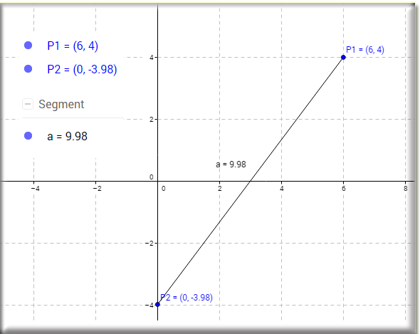Click point P2 on the y-axis
Screen dimensions: 420x334
pos(158,304)
